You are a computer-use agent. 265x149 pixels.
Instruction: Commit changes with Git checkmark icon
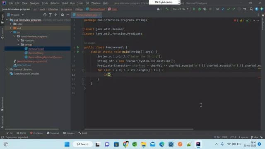229,9
